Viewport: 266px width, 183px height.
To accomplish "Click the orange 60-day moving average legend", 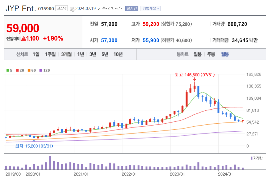I will pos(32,70).
